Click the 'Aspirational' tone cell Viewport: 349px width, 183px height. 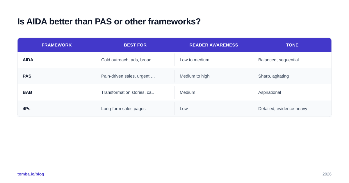pos(292,92)
